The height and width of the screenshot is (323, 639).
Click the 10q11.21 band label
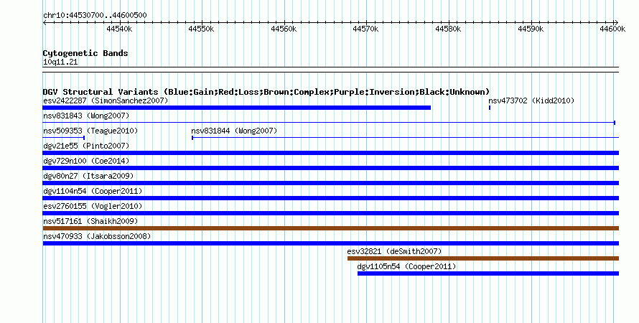tap(60, 62)
